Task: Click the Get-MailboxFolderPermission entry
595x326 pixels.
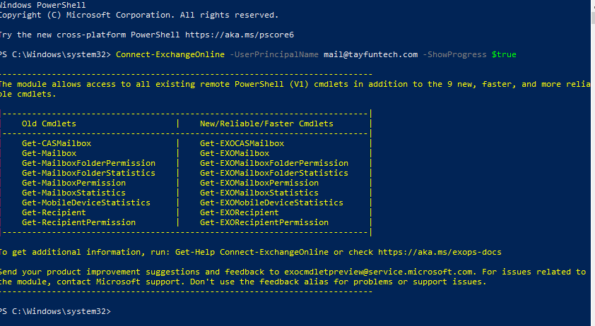Action: 88,163
